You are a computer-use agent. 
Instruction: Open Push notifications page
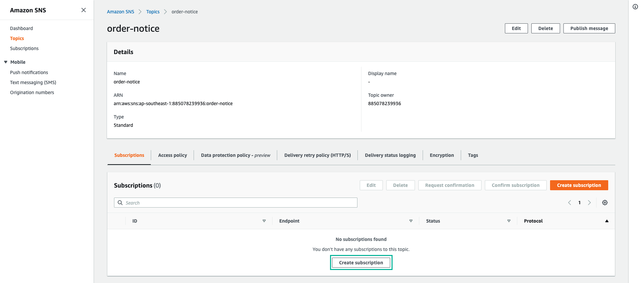29,72
